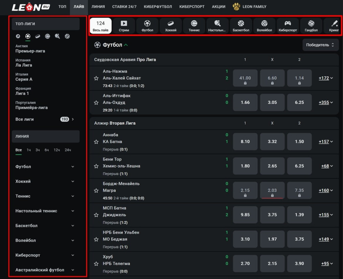Star the Аль-Иттифак vs Аль-Охдуд match
Image resolution: width=343 pixels, height=279 pixels.
[x=96, y=103]
